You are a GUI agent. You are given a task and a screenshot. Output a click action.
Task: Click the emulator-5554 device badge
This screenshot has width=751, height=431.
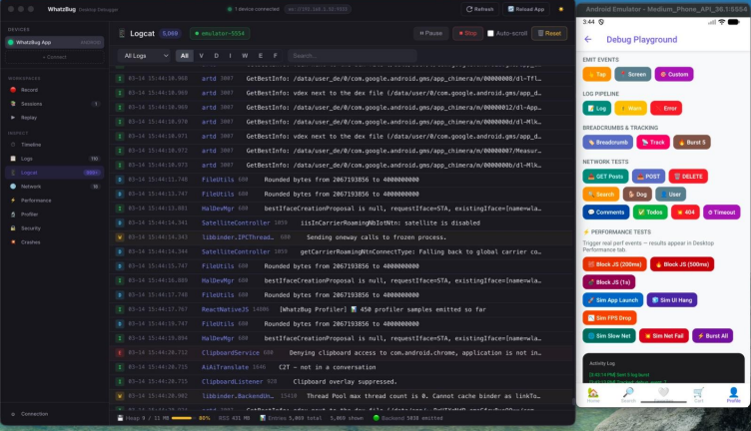point(220,34)
